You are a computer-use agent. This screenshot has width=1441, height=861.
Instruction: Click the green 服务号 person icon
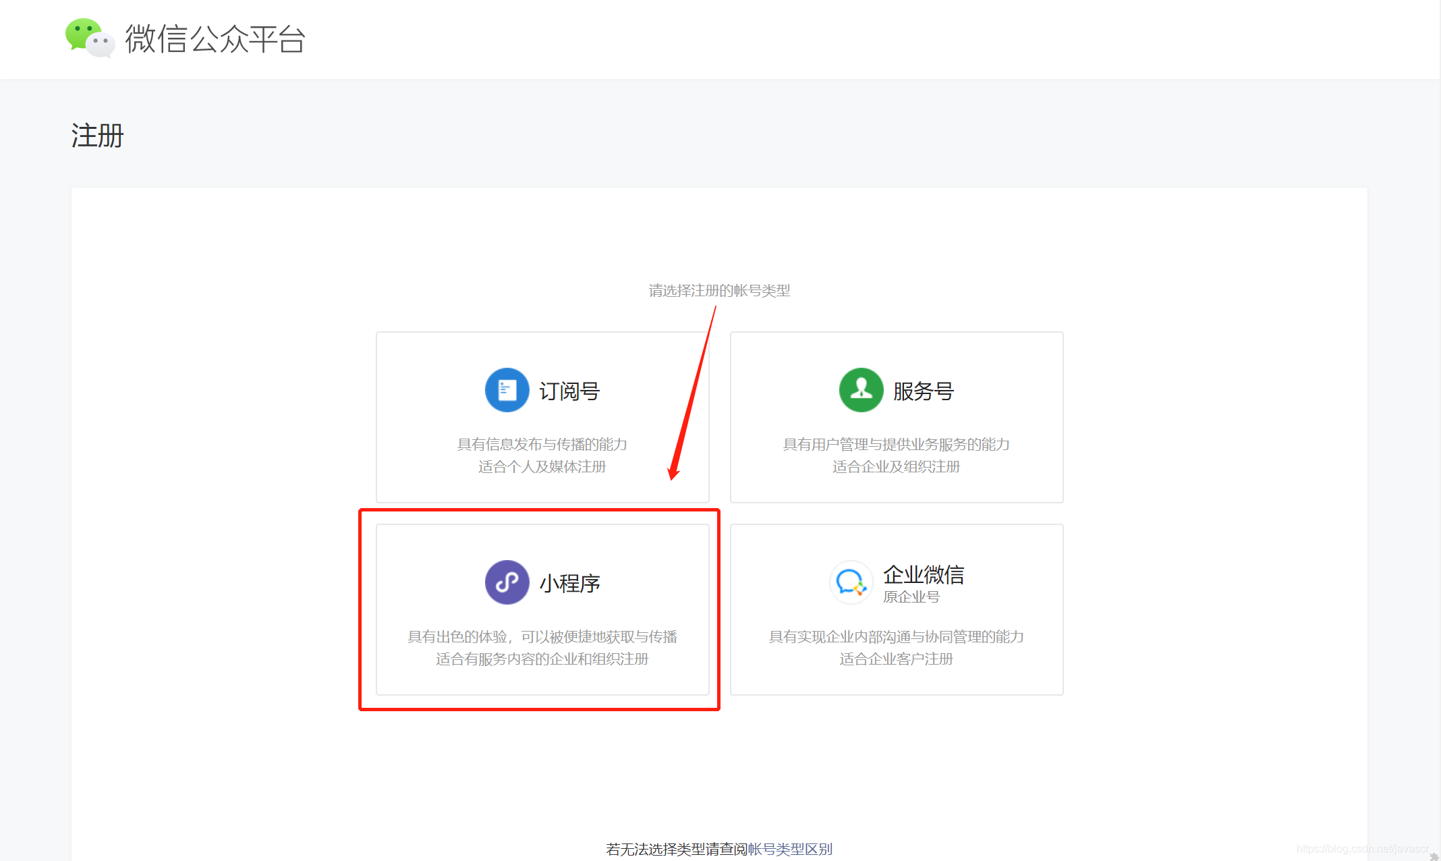click(x=861, y=390)
